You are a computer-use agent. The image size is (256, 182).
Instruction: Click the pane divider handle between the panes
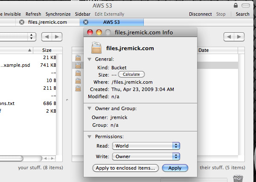pos(67,100)
